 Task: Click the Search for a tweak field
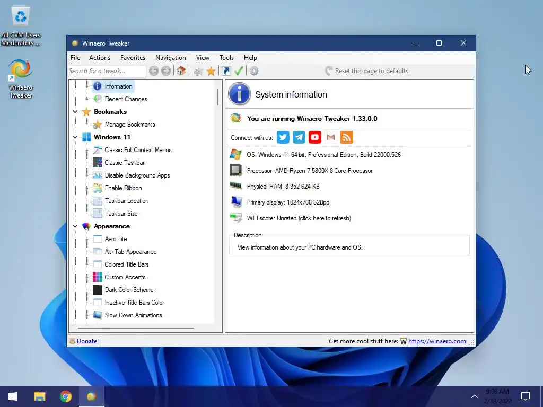pos(107,71)
